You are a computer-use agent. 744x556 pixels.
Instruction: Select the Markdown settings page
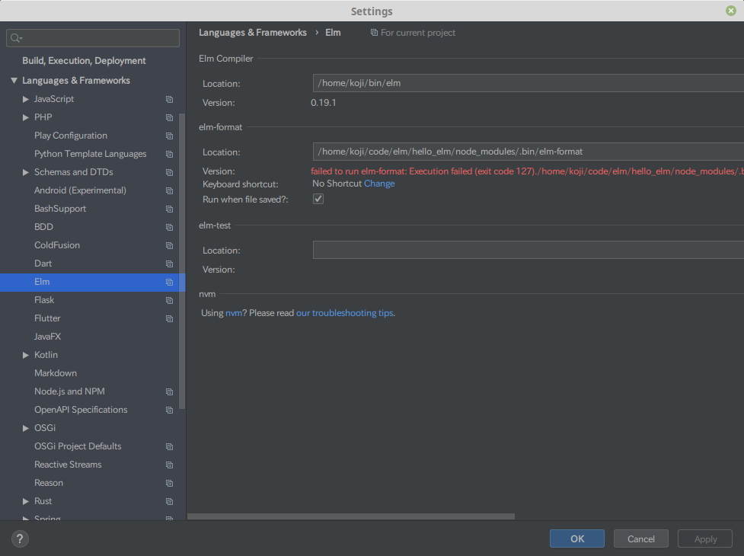pyautogui.click(x=56, y=373)
